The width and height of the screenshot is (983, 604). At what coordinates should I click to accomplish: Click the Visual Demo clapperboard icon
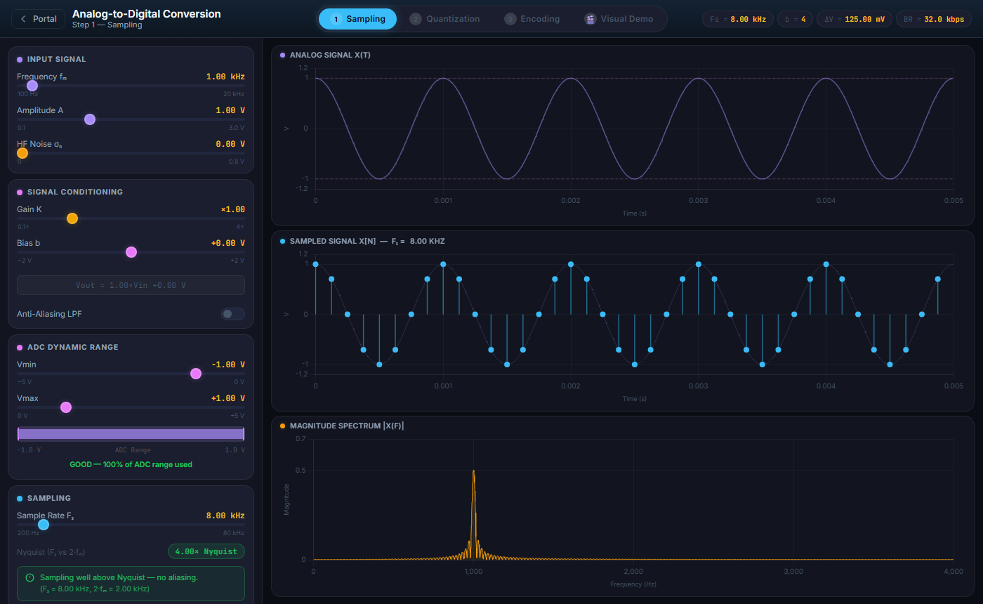[591, 19]
